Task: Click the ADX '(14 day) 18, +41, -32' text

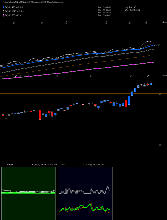Action: [94, 165]
